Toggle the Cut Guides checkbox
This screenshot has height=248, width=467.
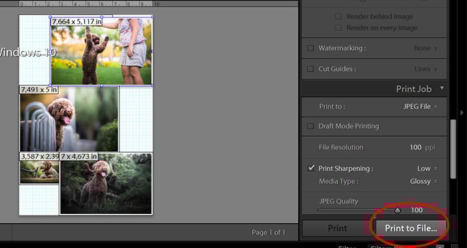coord(310,69)
